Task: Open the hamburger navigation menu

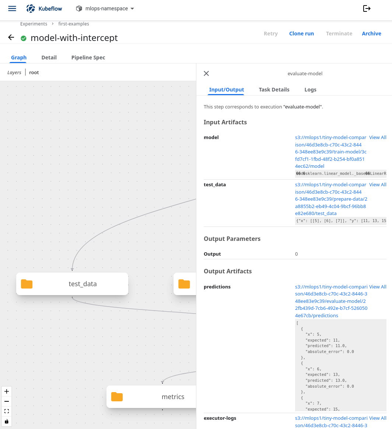Action: (12, 8)
